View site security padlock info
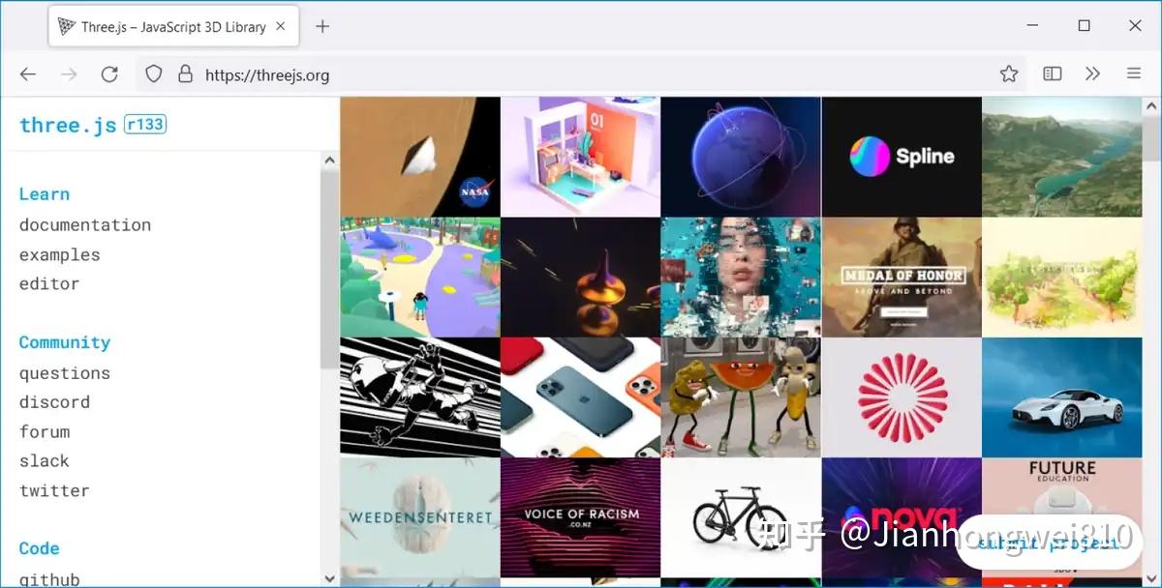The image size is (1162, 588). [x=185, y=74]
